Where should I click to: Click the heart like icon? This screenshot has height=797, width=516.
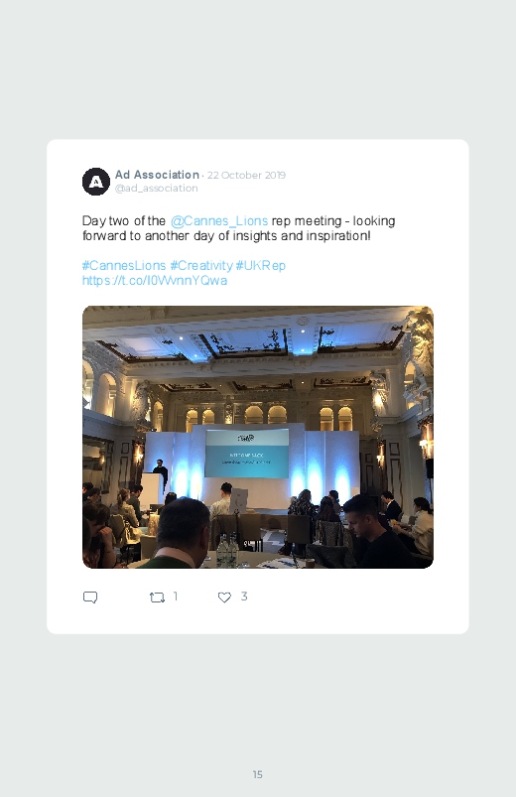pyautogui.click(x=224, y=598)
